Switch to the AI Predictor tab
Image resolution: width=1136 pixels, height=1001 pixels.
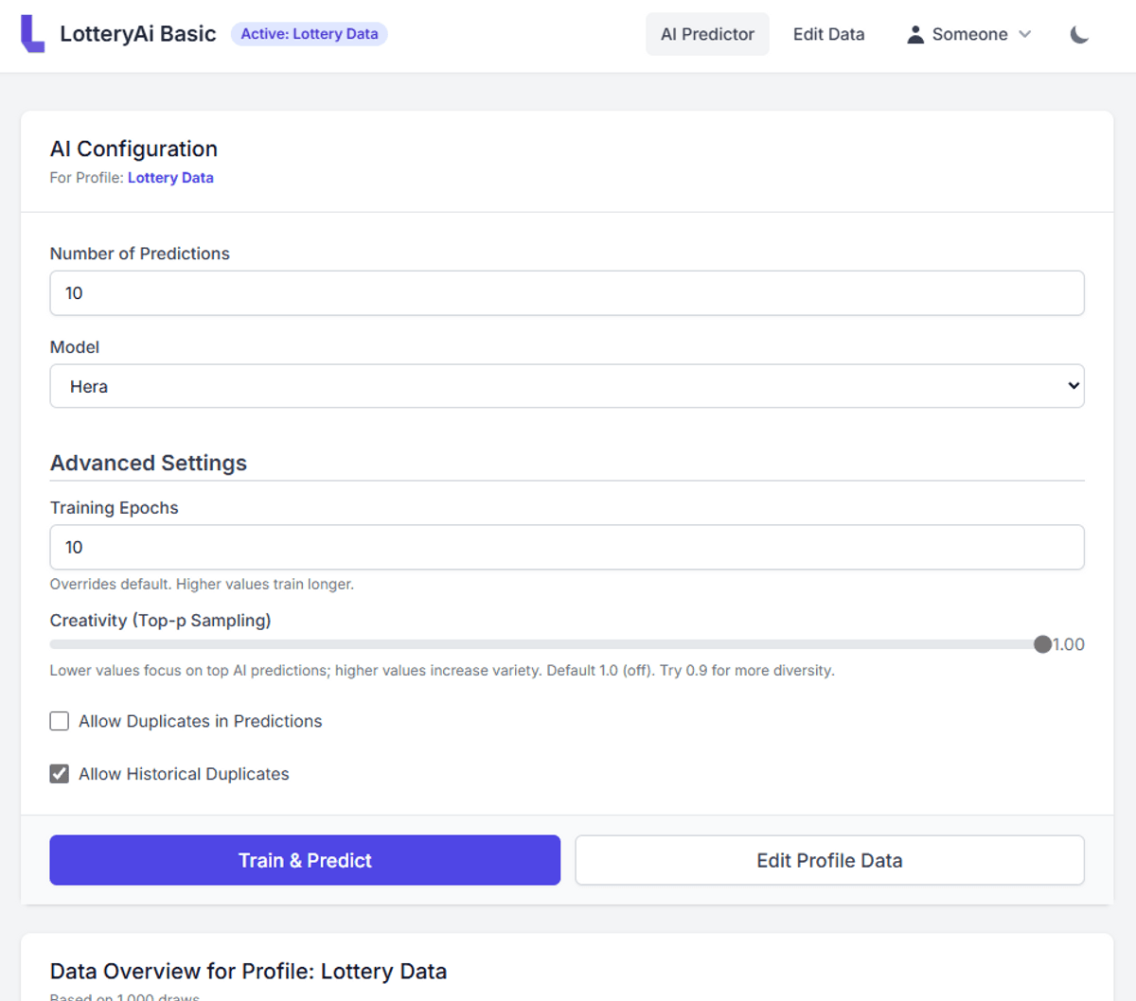coord(707,35)
